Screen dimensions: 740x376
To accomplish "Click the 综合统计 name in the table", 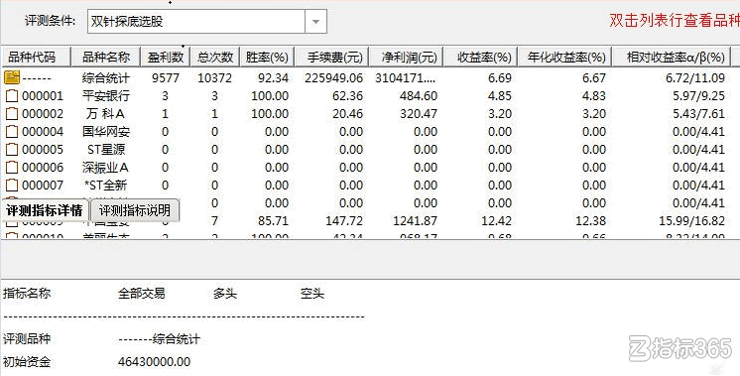I will pyautogui.click(x=106, y=77).
